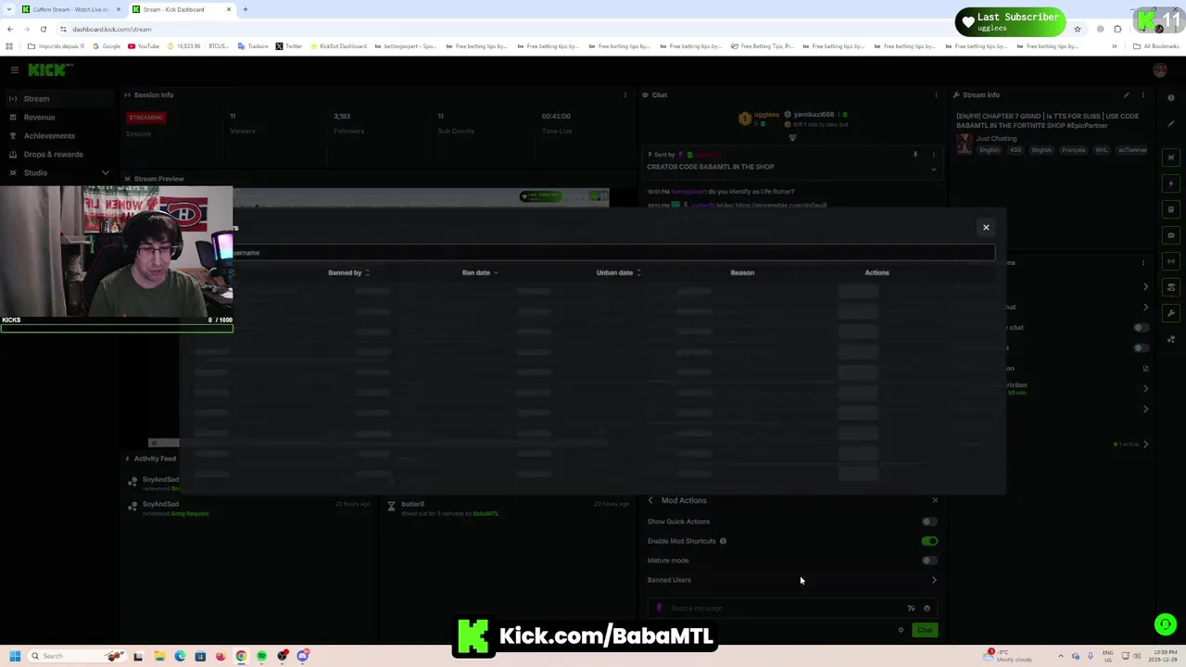The height and width of the screenshot is (667, 1186).
Task: Open Stream Info panel options menu
Action: [1143, 94]
